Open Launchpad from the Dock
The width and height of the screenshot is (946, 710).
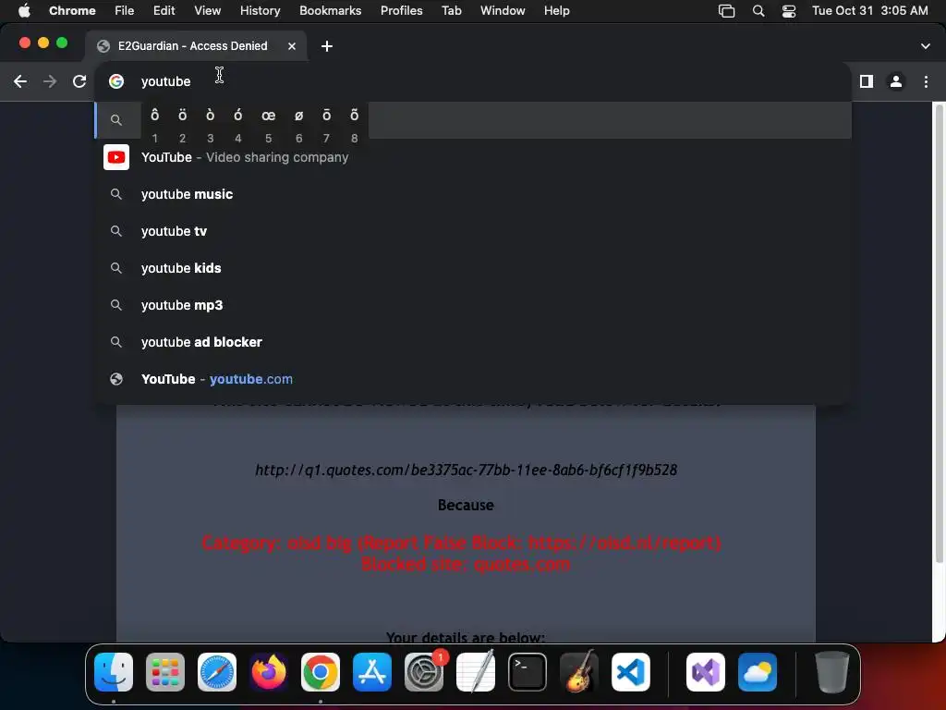point(165,672)
